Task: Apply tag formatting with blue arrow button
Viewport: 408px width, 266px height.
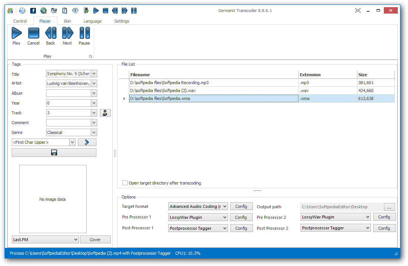Action: 87,142
